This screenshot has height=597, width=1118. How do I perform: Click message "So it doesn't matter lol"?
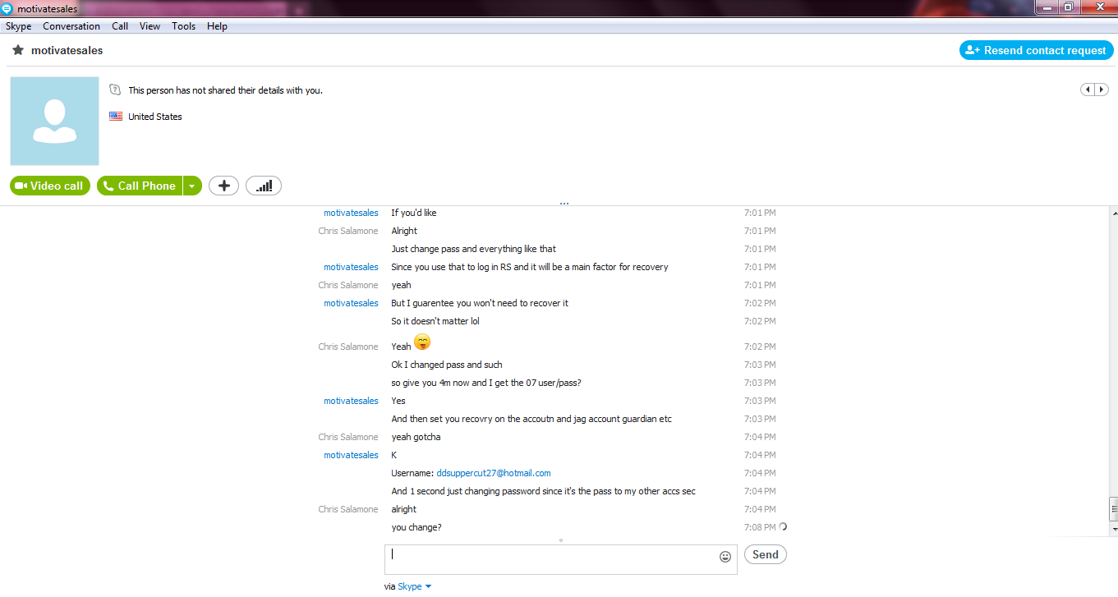(x=435, y=321)
